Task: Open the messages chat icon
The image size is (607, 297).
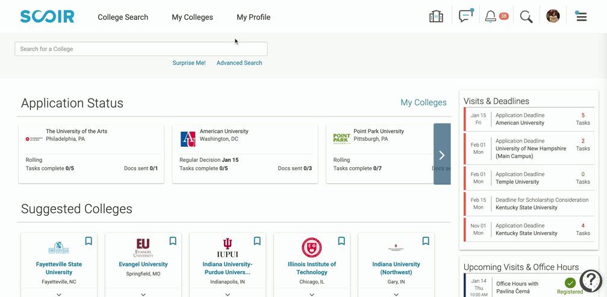Action: [466, 16]
